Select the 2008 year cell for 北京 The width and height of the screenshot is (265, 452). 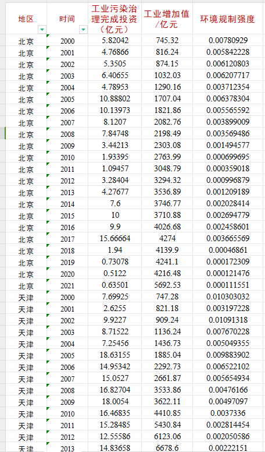pos(67,135)
